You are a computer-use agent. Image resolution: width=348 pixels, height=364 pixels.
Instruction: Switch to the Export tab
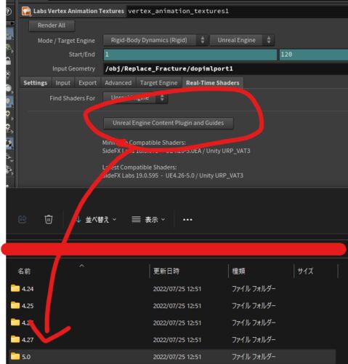(88, 83)
